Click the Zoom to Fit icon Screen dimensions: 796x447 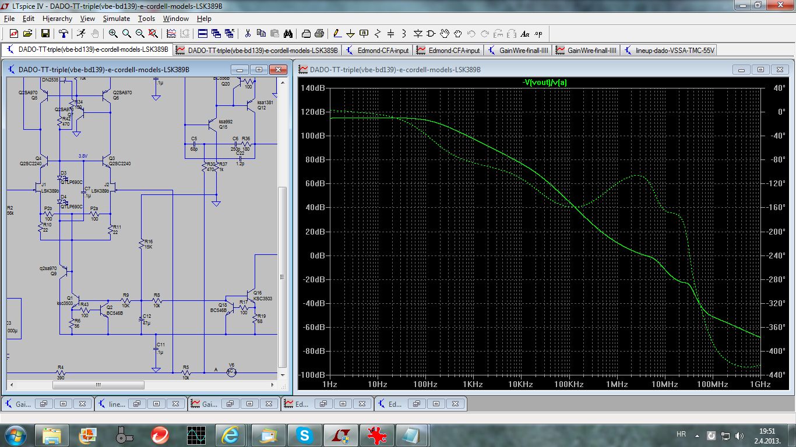pos(153,34)
